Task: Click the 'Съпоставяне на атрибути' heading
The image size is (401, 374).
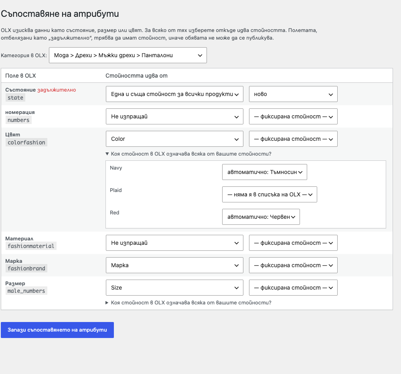Action: tap(60, 14)
